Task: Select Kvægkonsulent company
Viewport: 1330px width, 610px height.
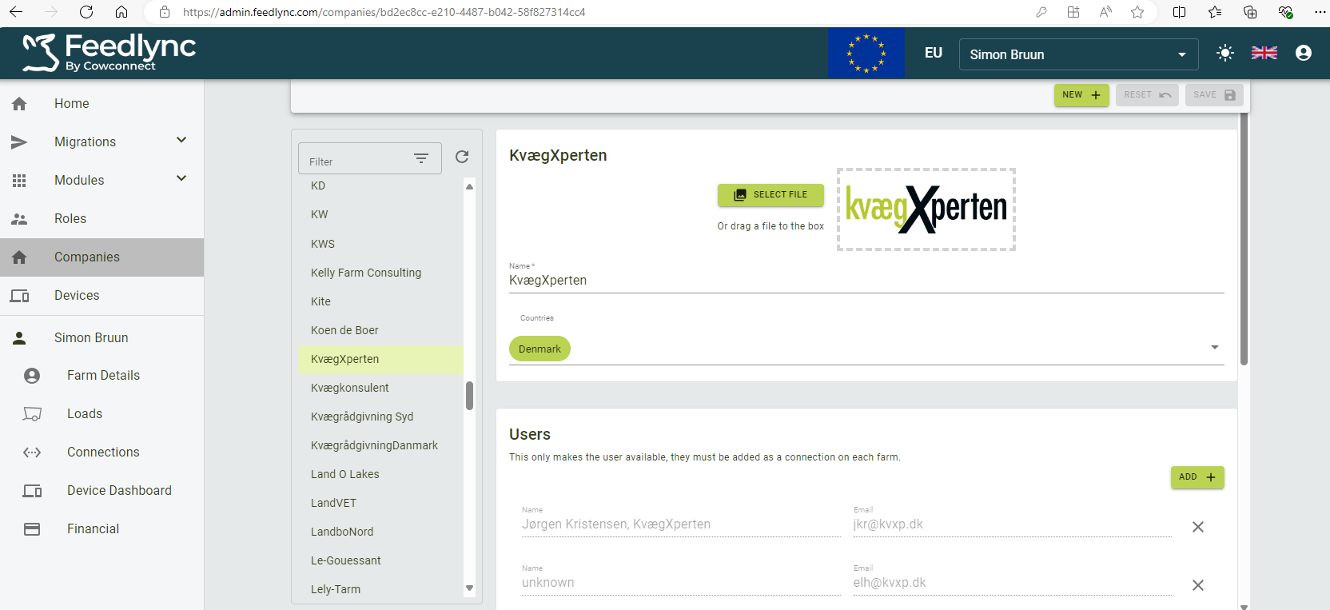Action: [x=381, y=388]
